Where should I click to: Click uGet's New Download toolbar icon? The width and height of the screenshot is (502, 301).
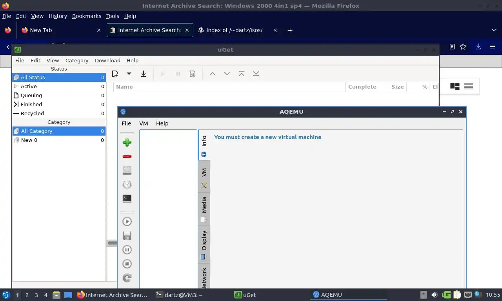[x=115, y=74]
